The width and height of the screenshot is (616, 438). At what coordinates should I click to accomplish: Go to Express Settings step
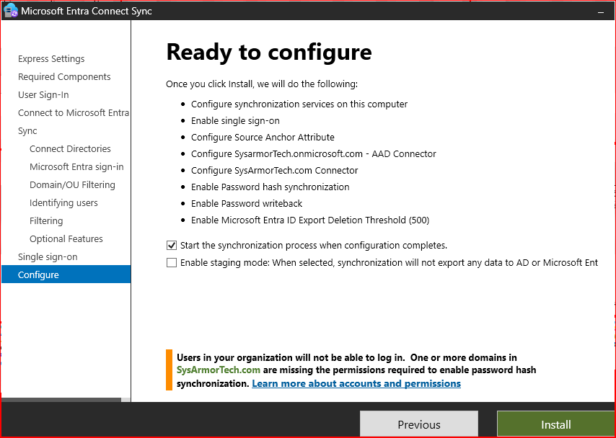pos(51,59)
